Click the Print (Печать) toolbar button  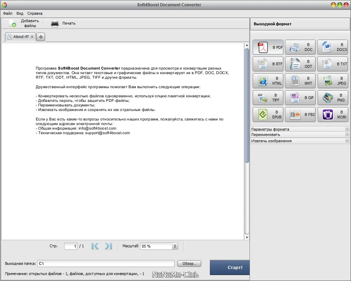point(63,23)
